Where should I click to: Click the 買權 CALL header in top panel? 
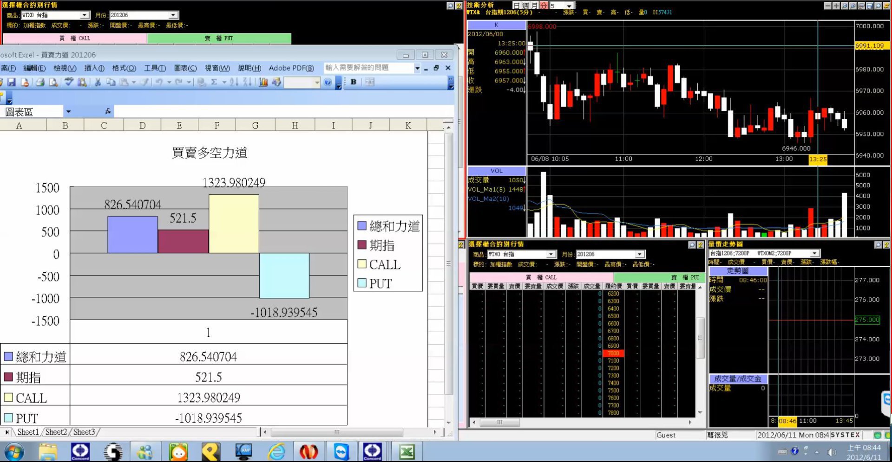point(75,38)
